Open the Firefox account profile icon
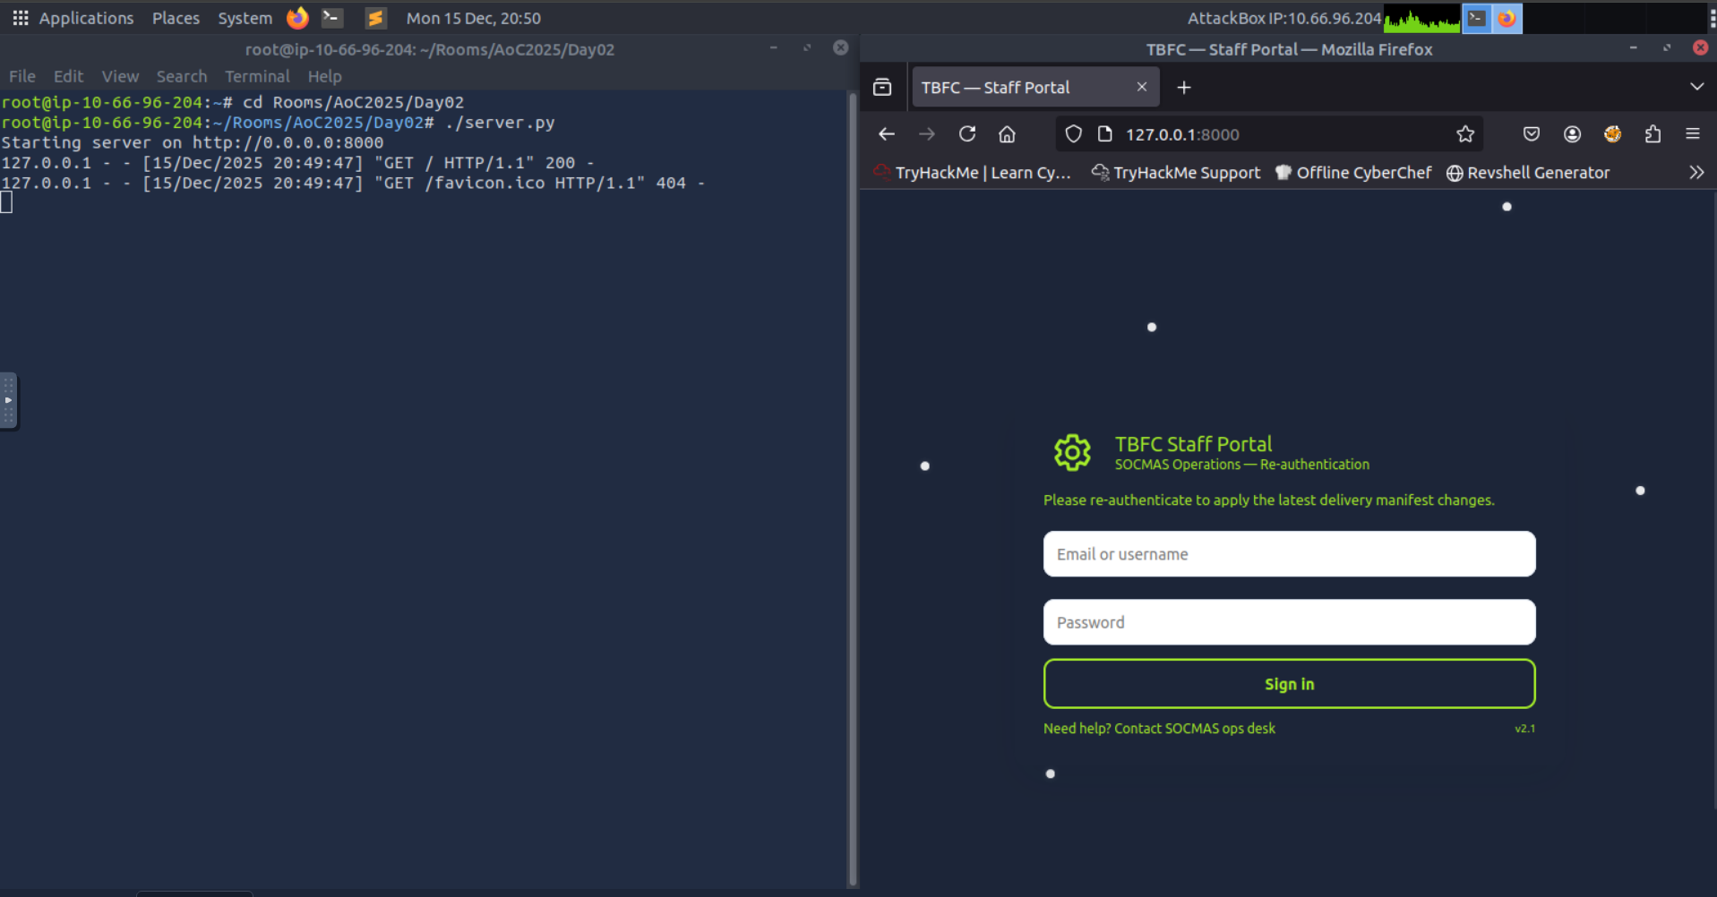This screenshot has width=1717, height=897. click(1572, 134)
